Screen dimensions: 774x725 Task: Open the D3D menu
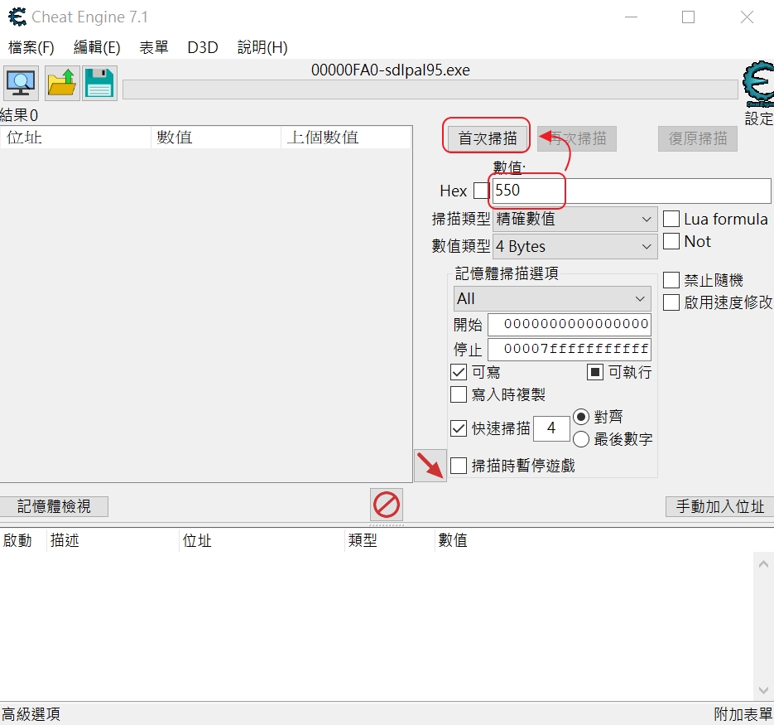(203, 47)
